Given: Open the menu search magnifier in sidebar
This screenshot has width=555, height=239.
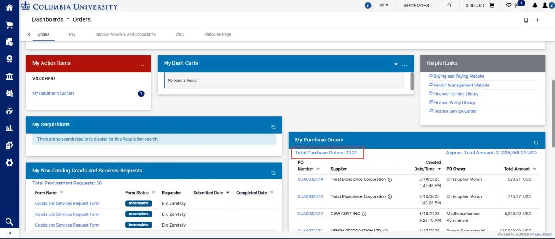Looking at the screenshot, I should [9, 222].
